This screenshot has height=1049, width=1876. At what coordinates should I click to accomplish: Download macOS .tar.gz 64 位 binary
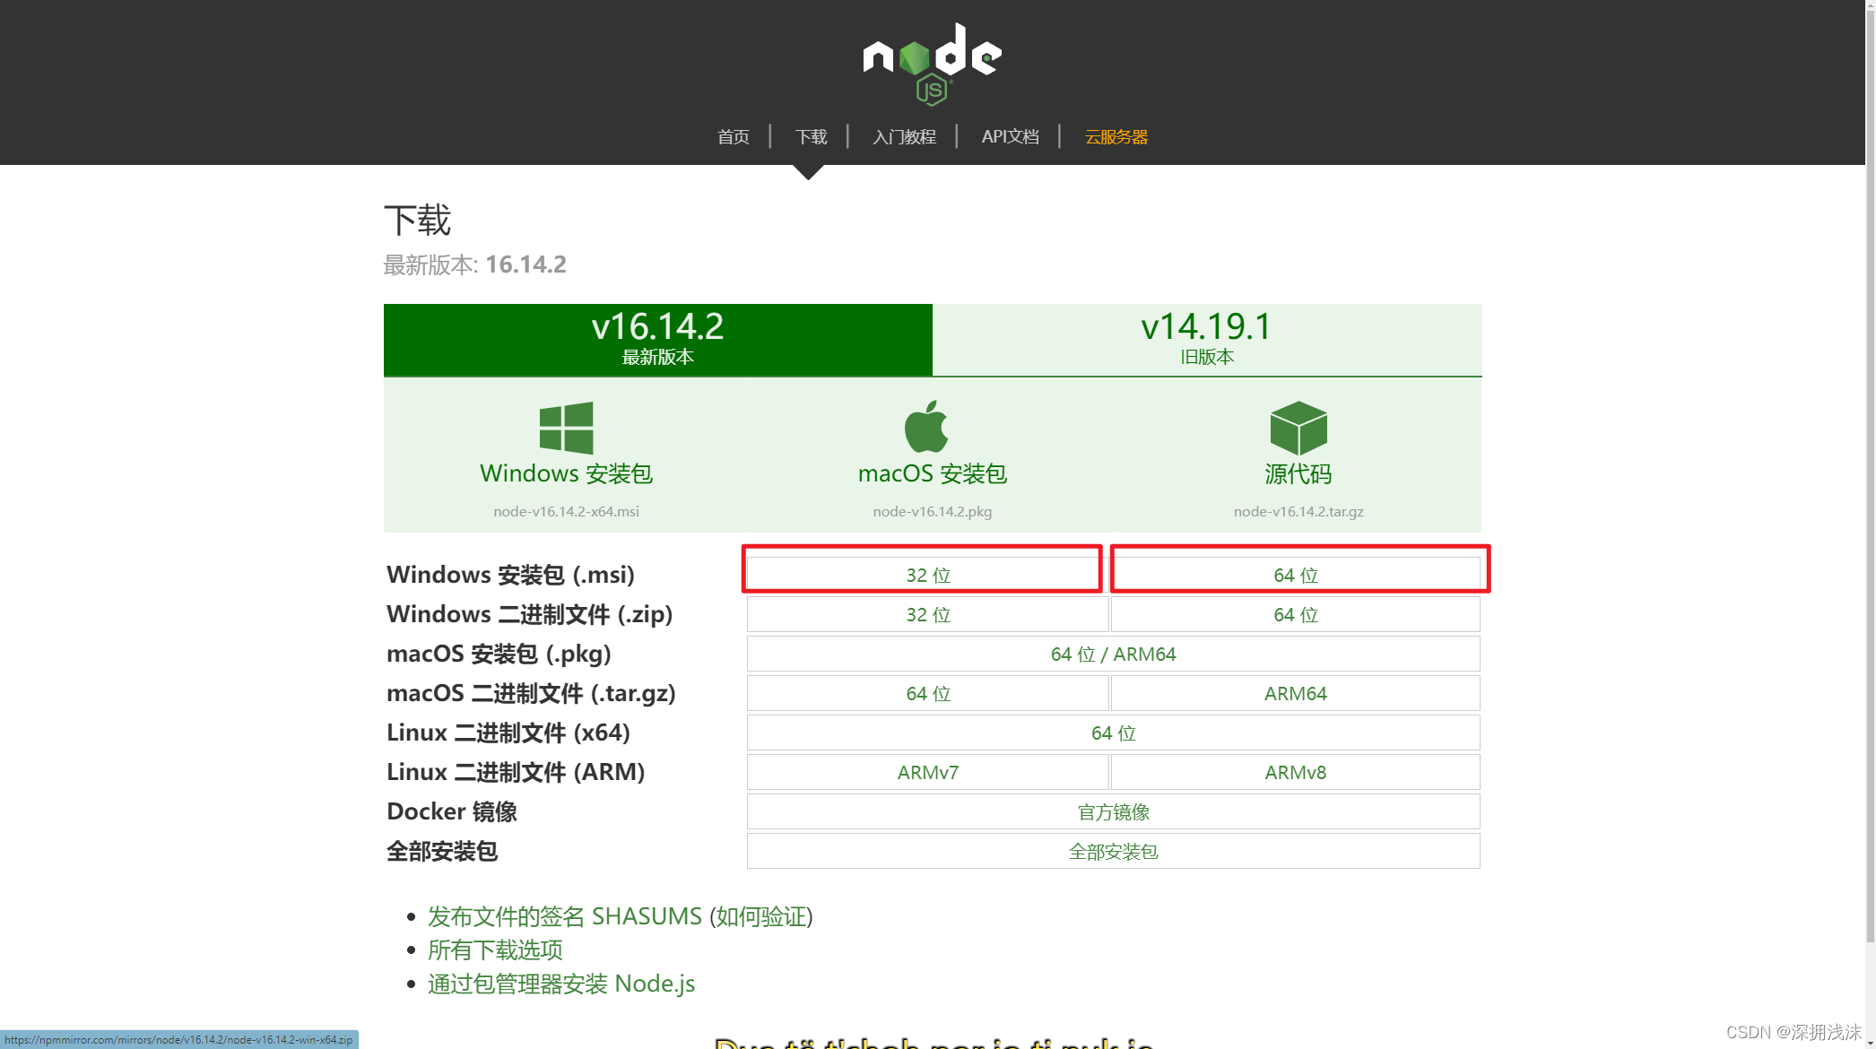928,693
